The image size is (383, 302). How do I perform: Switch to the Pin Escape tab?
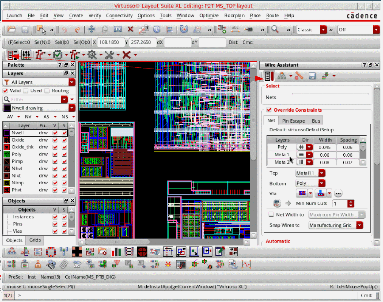point(293,121)
